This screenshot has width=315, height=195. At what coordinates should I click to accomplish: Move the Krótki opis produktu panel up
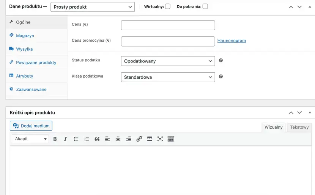tap(291, 112)
